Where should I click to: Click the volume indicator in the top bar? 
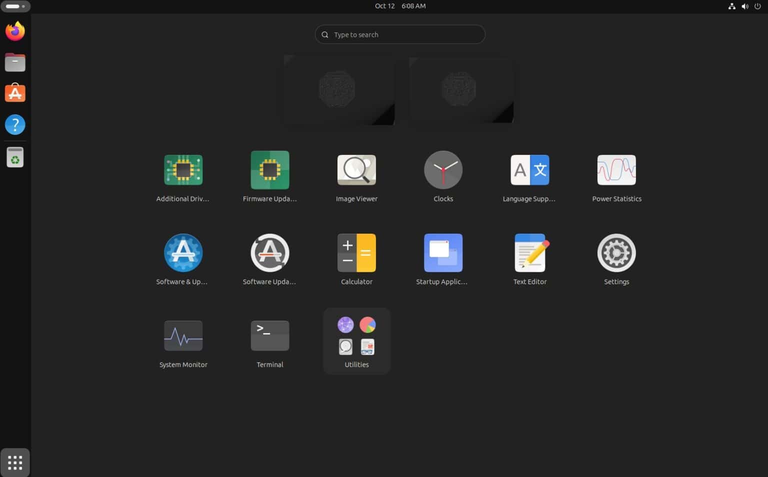(x=744, y=6)
